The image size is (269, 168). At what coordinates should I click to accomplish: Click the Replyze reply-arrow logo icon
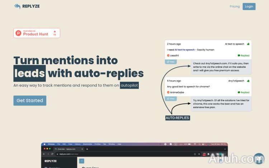tap(17, 6)
